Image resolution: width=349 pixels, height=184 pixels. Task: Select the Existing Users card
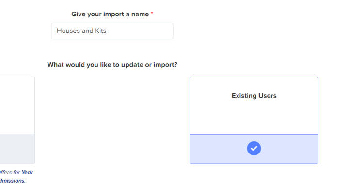(x=254, y=120)
